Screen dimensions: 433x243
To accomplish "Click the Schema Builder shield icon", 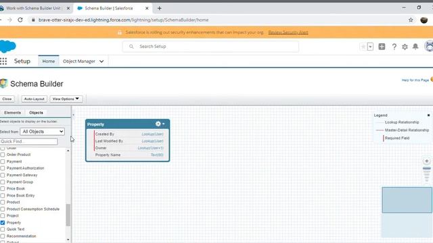I will click(3, 83).
